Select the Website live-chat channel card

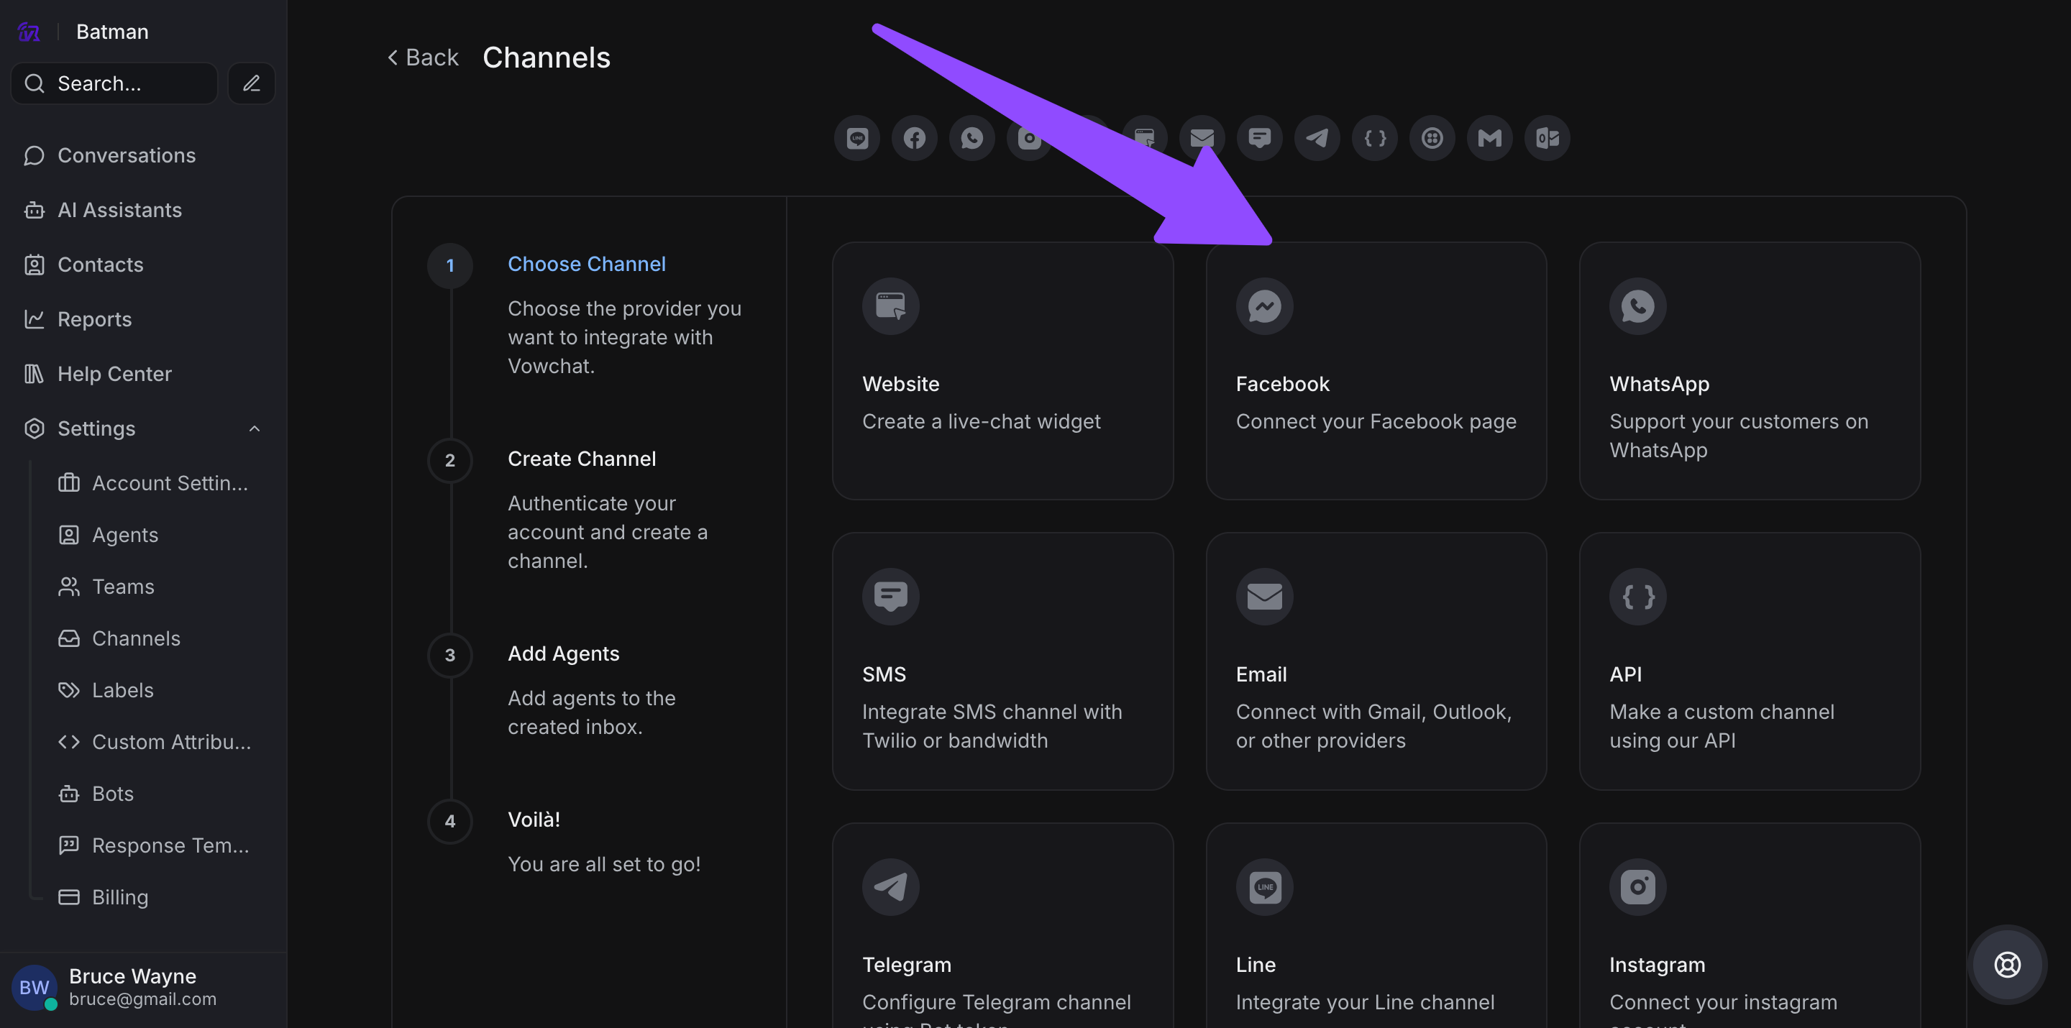coord(1002,372)
